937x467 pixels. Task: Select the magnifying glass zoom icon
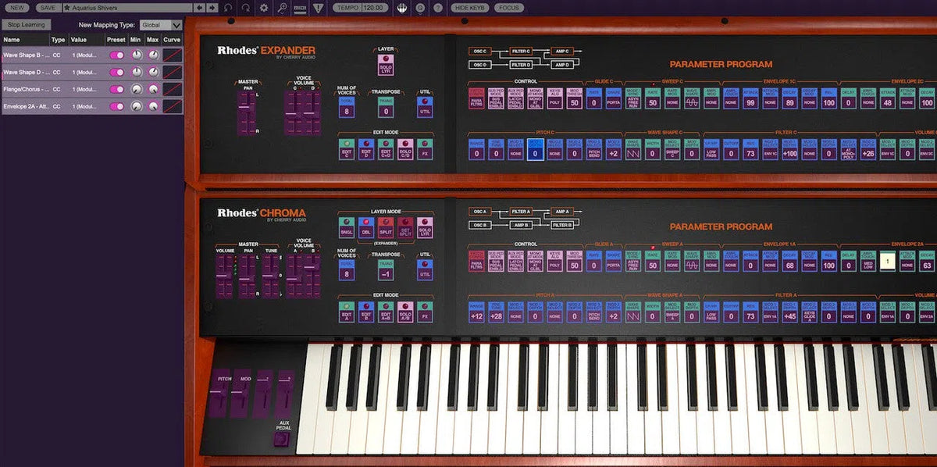pos(283,7)
